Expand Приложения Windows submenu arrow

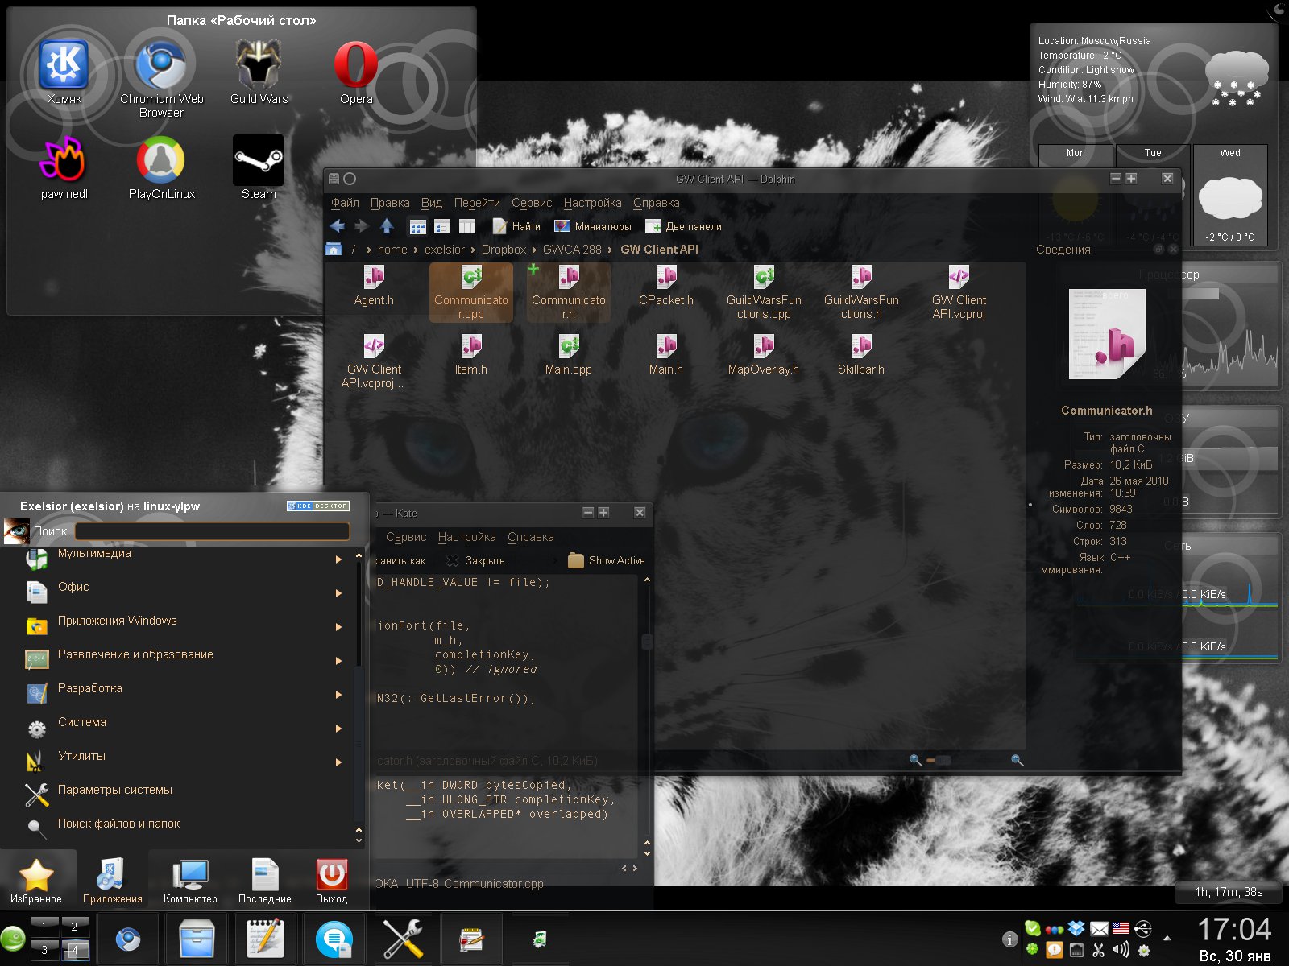pos(339,627)
